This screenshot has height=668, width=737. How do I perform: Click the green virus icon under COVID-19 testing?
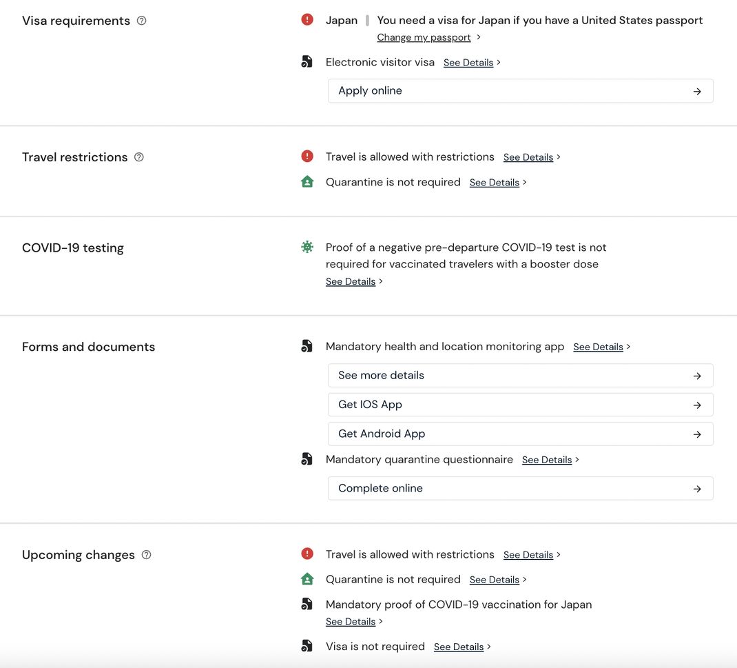307,247
